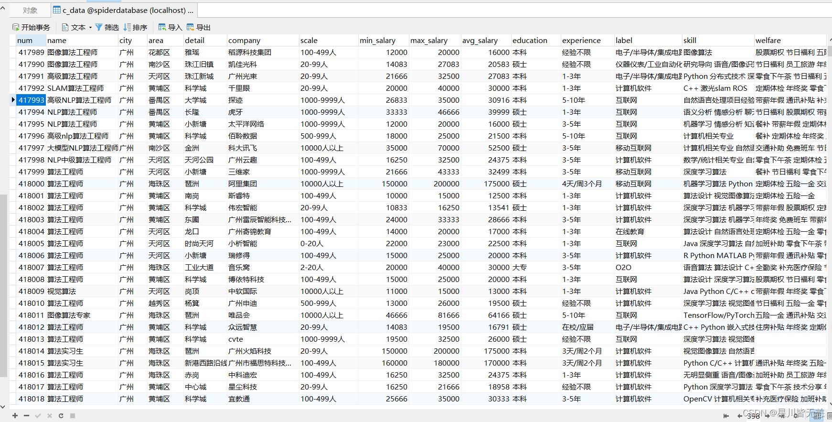Image resolution: width=832 pixels, height=422 pixels.
Task: Jump to the first page icon
Action: [x=726, y=416]
